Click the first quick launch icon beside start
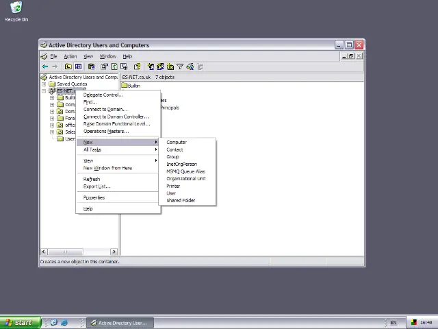 54,323
